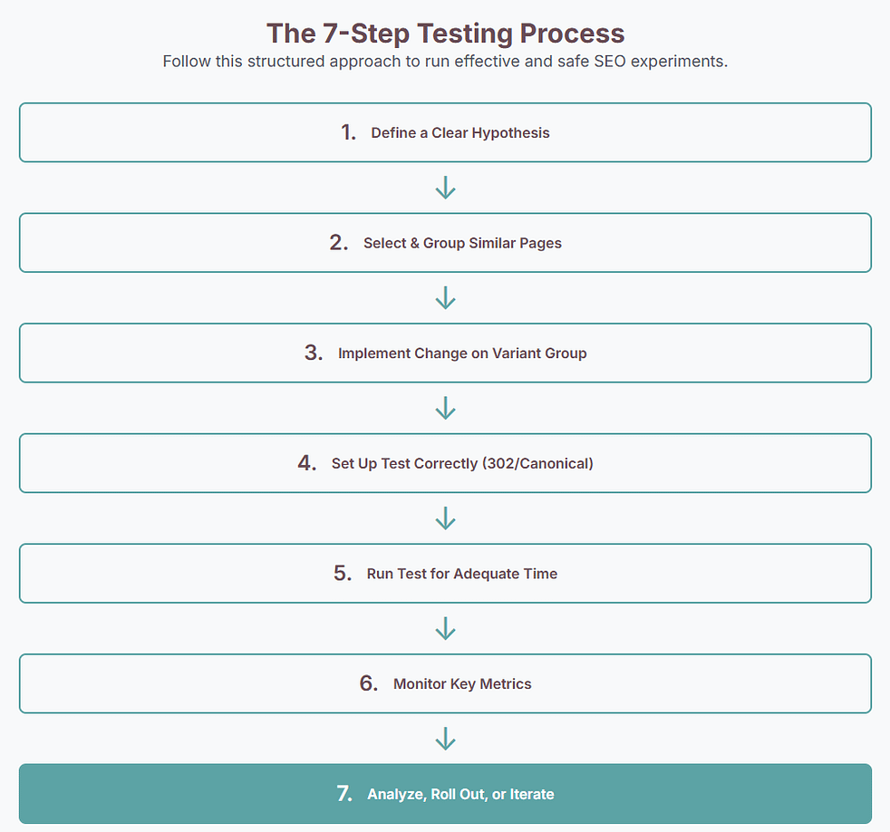Click the highlighted Analyze, Roll Out, or Iterate step
Image resolution: width=890 pixels, height=832 pixels.
[x=445, y=794]
